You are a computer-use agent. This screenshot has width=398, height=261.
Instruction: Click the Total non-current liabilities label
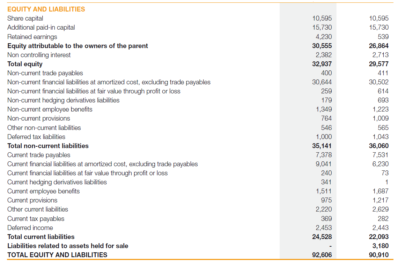(48, 146)
